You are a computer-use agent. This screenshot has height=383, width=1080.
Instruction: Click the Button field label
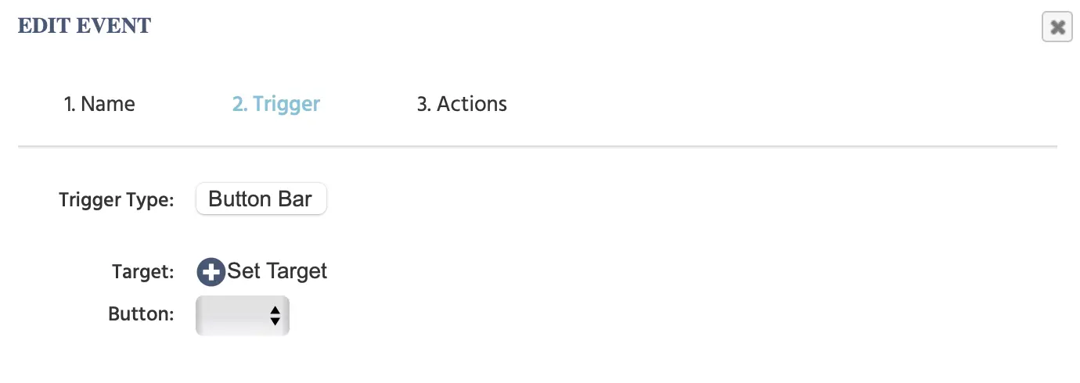(x=141, y=314)
